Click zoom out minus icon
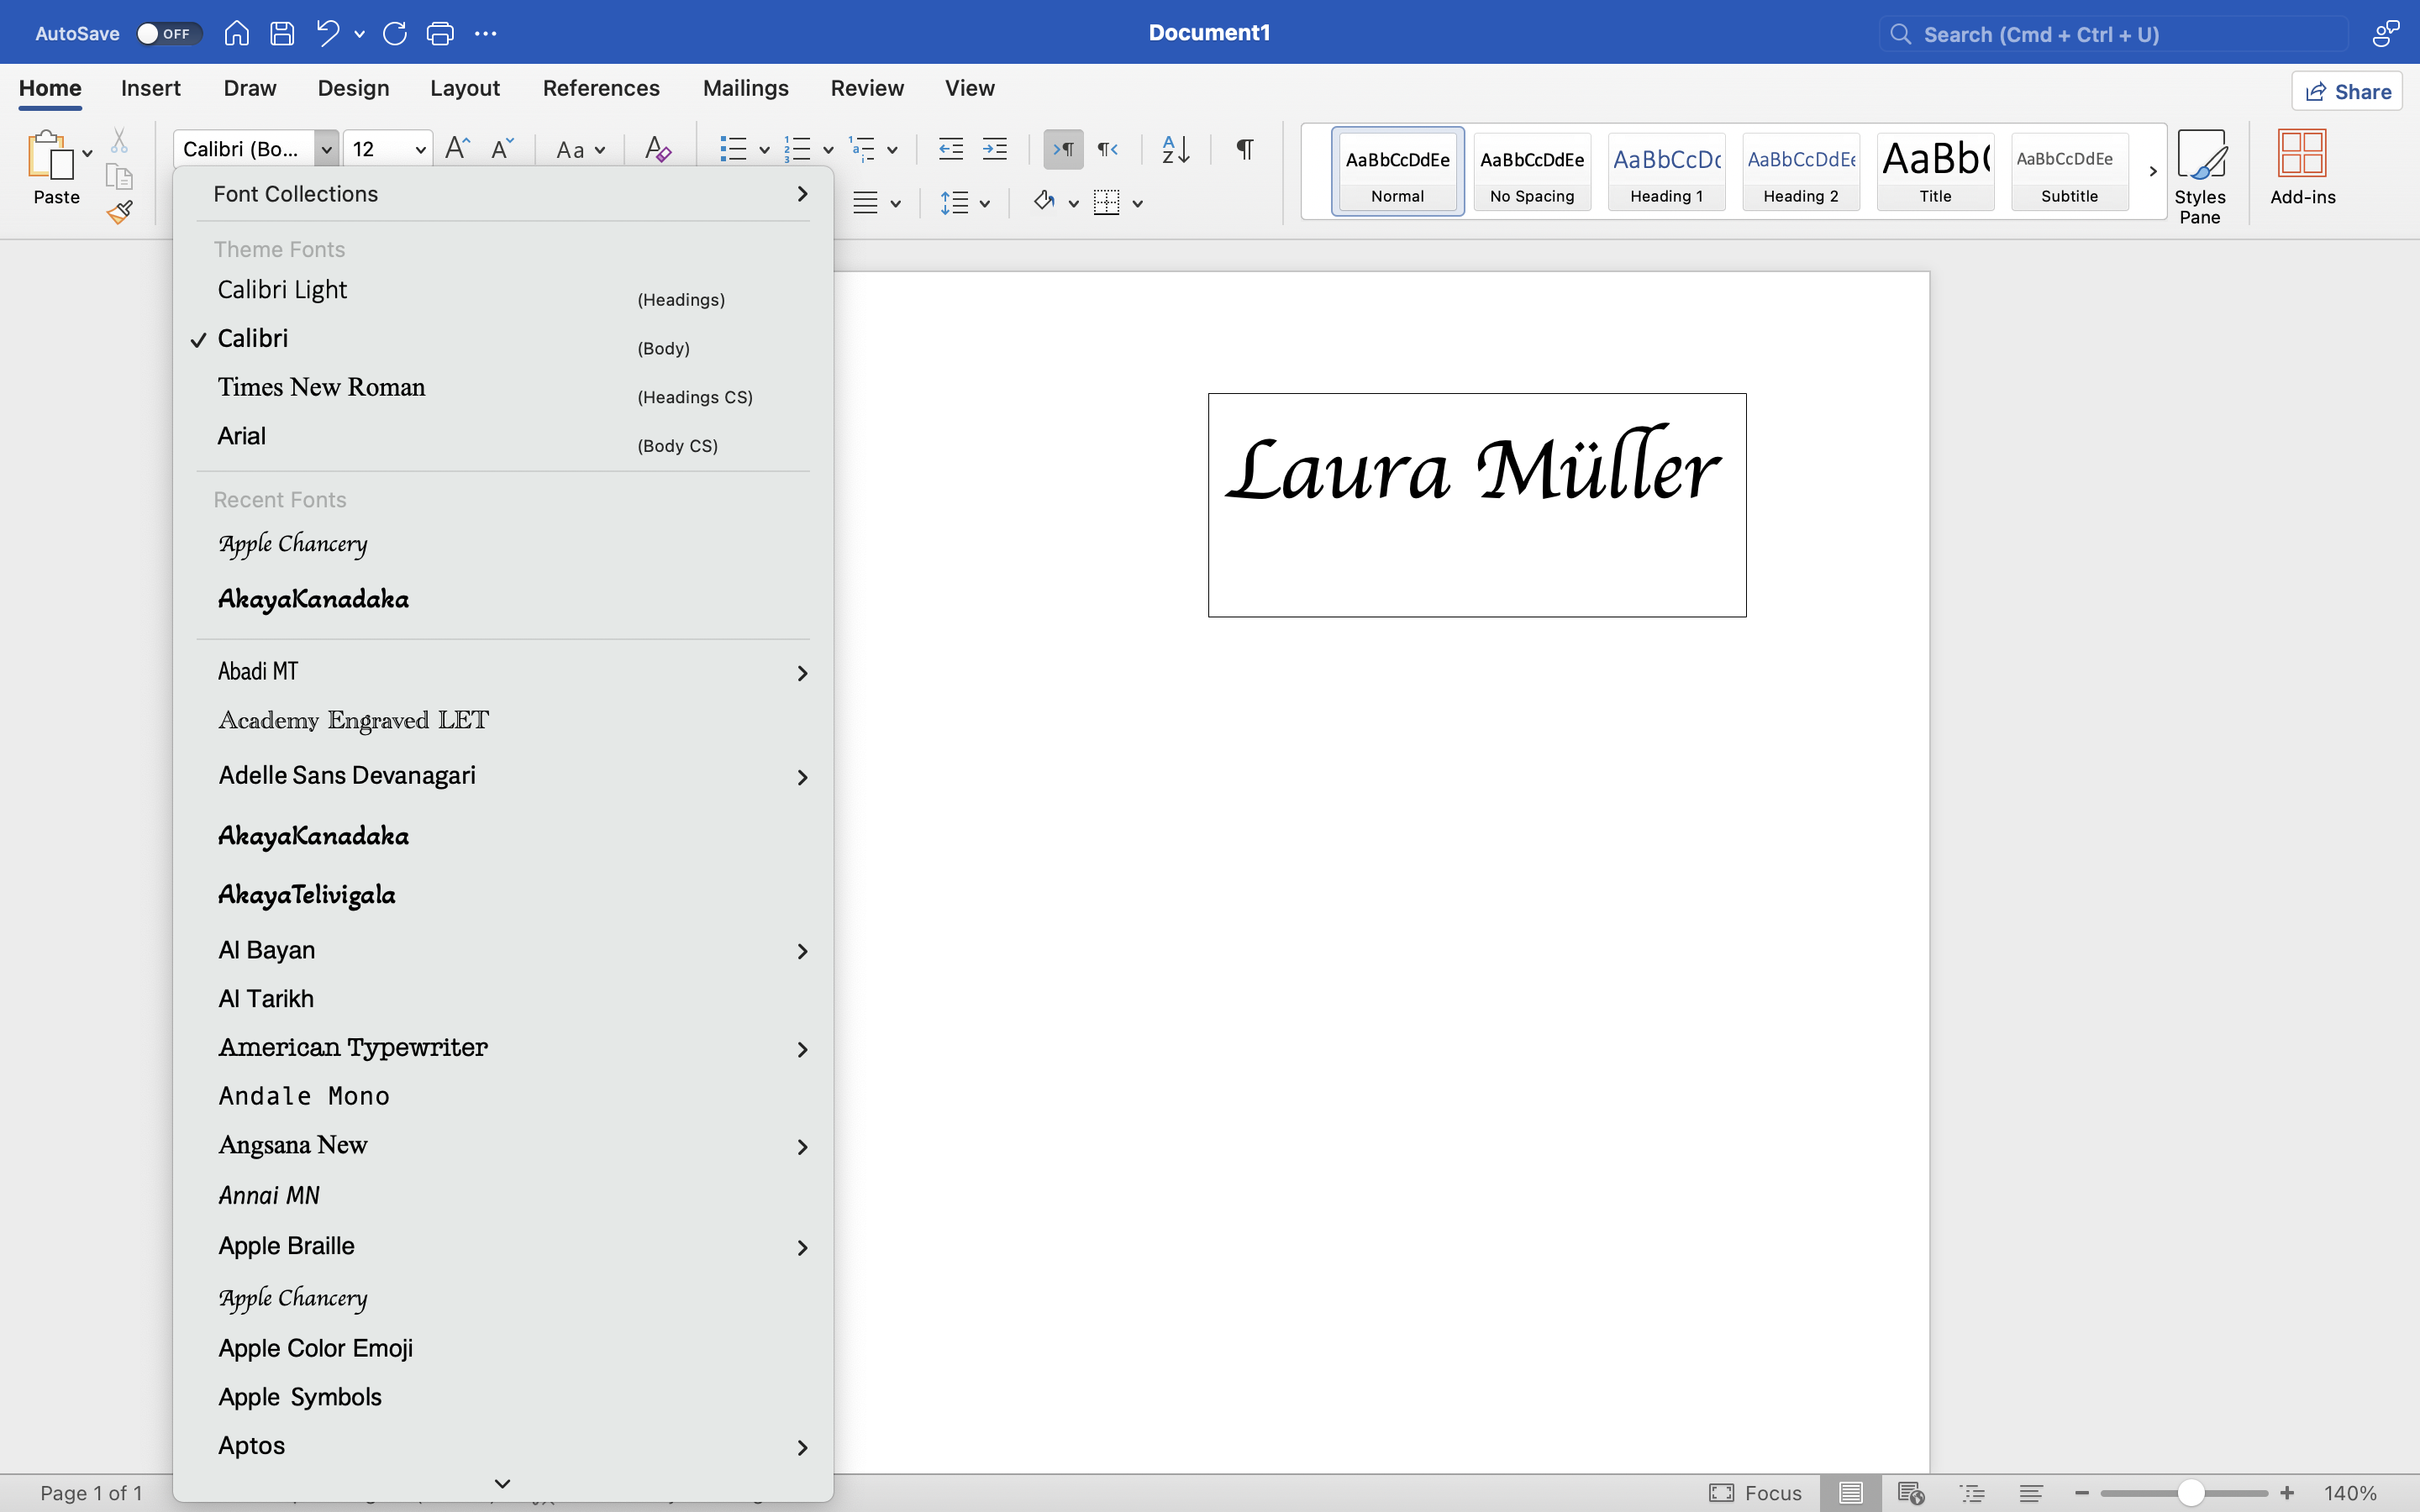Screen dimensions: 2420x1512 [x=2082, y=1493]
